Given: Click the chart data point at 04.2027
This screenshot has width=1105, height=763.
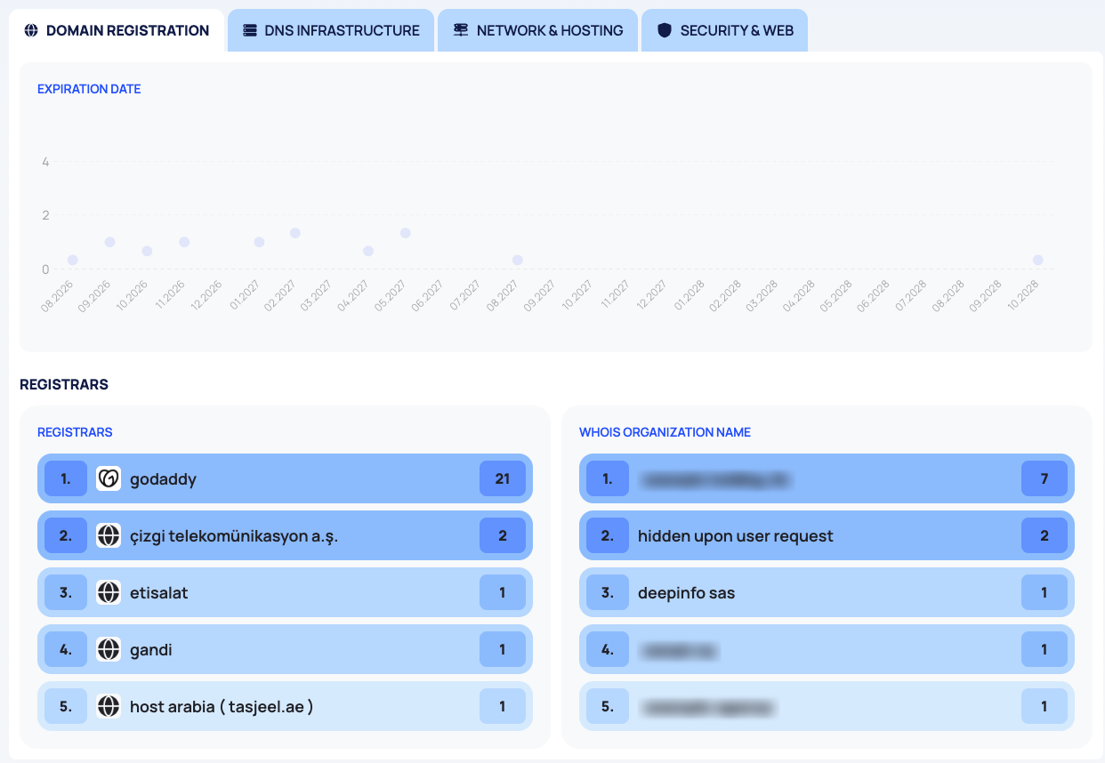Looking at the screenshot, I should coord(368,251).
